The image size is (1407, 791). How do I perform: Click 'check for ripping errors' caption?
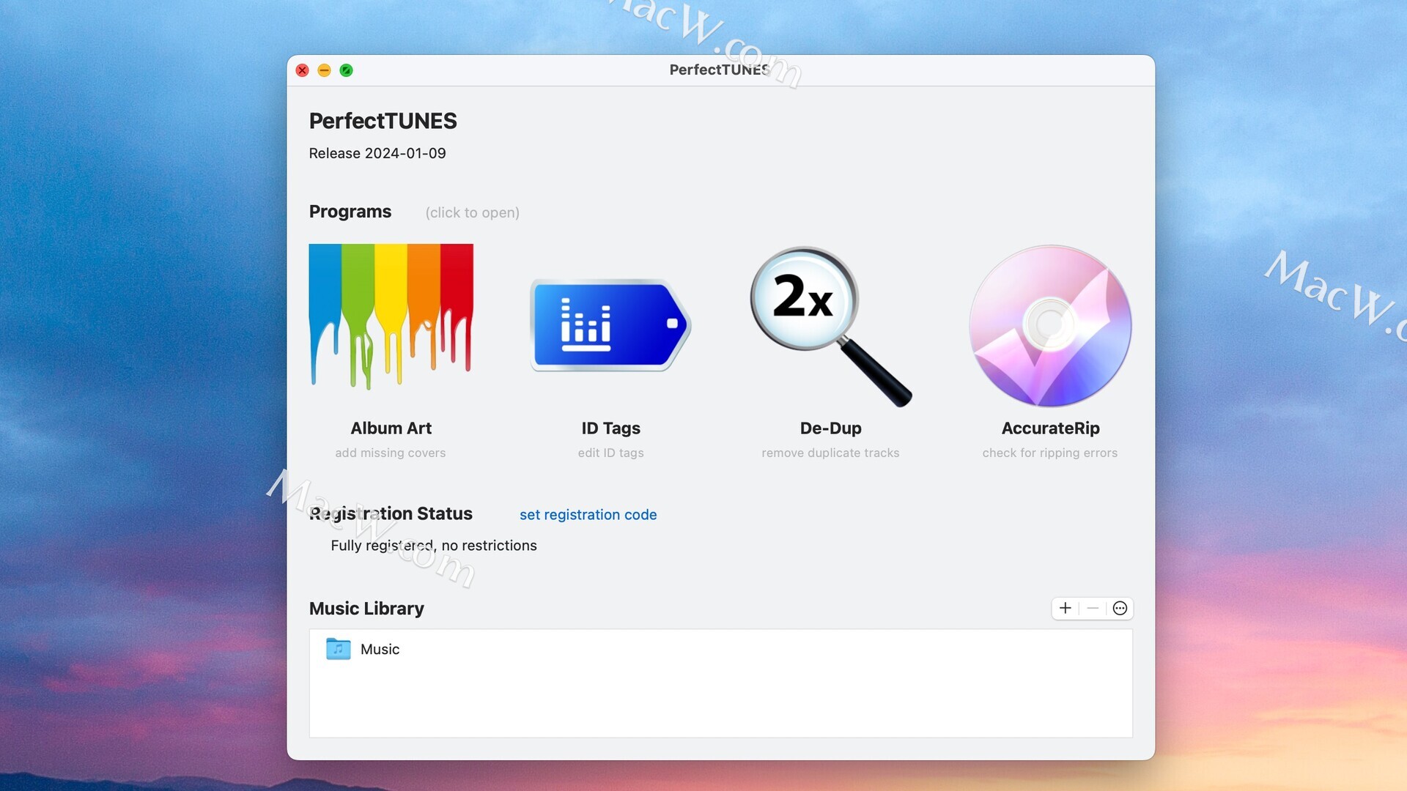(1050, 453)
